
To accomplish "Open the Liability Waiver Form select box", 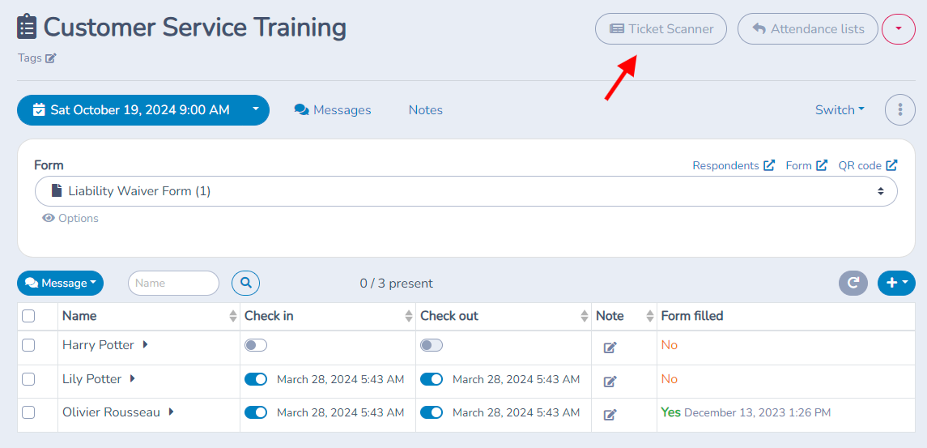I will click(466, 191).
